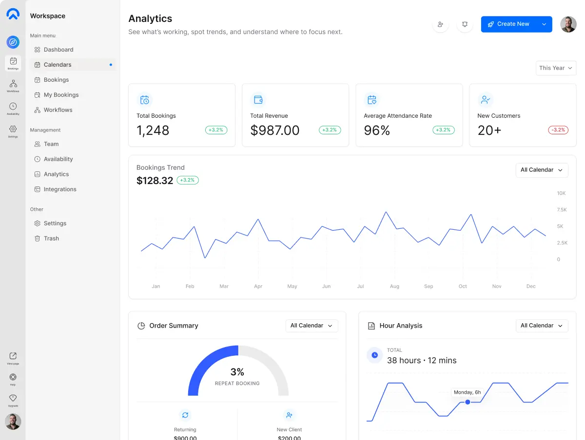Click the add user icon in header

coord(440,24)
